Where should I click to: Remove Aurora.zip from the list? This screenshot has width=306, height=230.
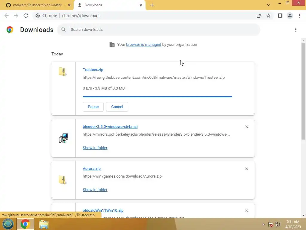pos(247,169)
